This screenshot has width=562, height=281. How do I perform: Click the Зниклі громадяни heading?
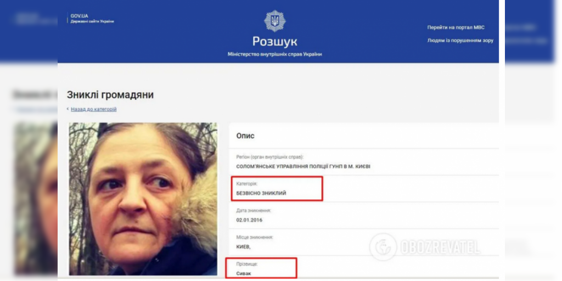pos(110,95)
